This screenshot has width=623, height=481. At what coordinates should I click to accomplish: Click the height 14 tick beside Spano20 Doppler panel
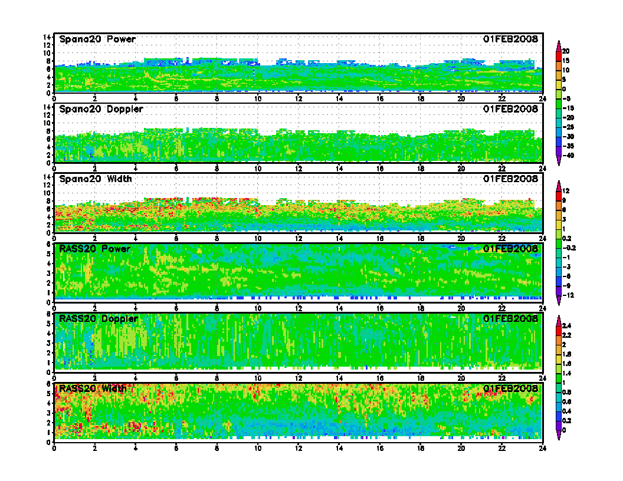tap(47, 107)
